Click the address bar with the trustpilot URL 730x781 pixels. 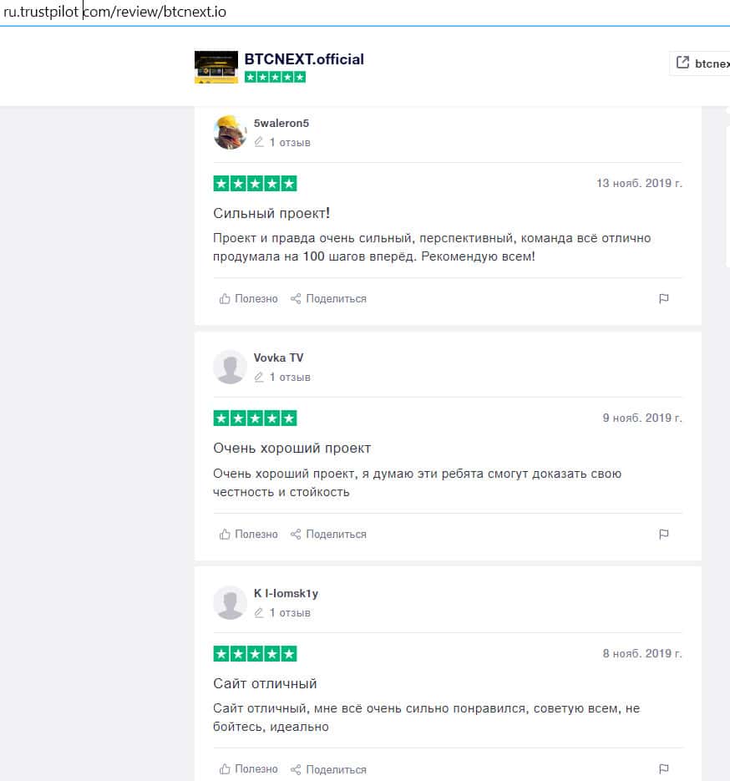365,12
